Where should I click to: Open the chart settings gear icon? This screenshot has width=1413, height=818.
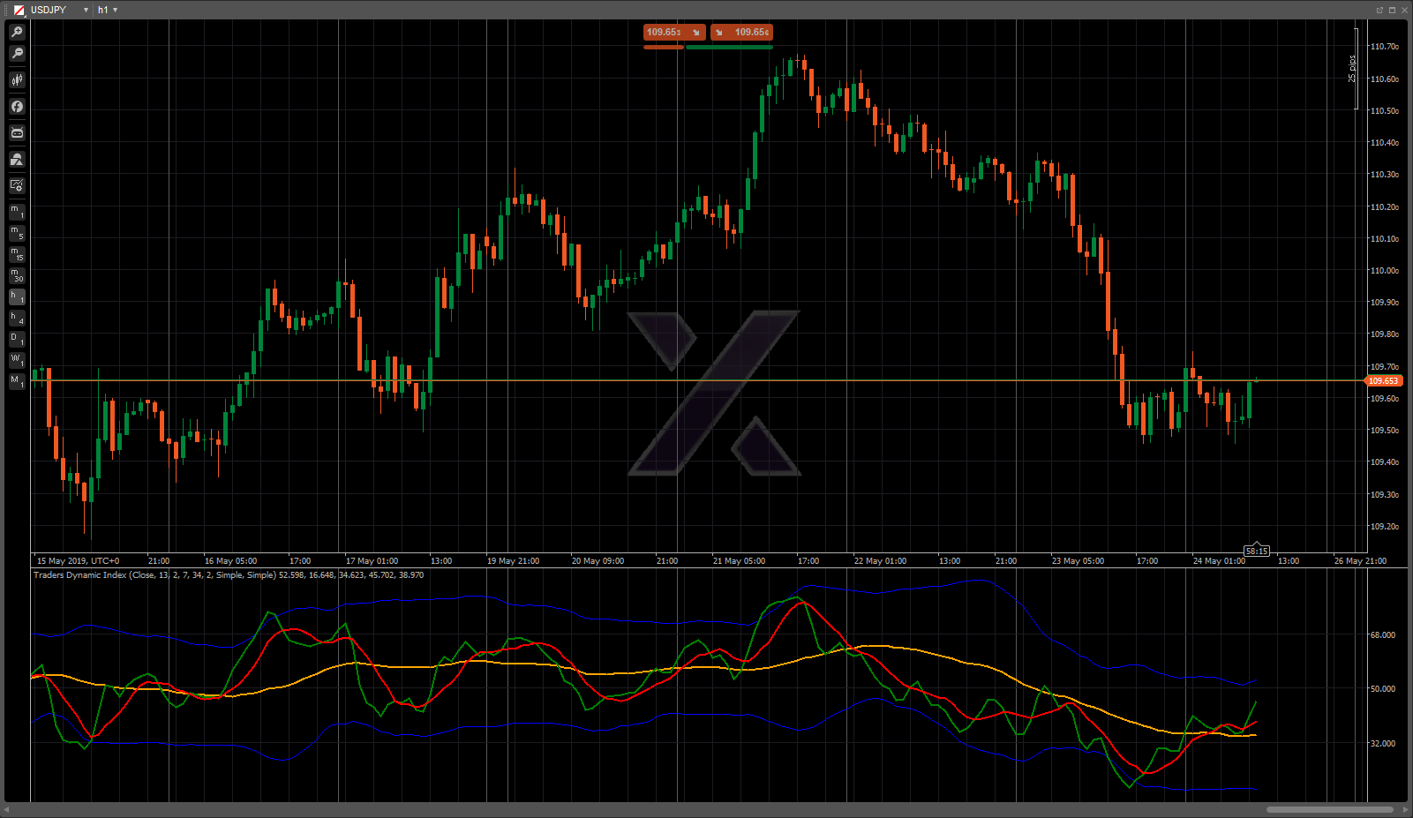coord(17,185)
